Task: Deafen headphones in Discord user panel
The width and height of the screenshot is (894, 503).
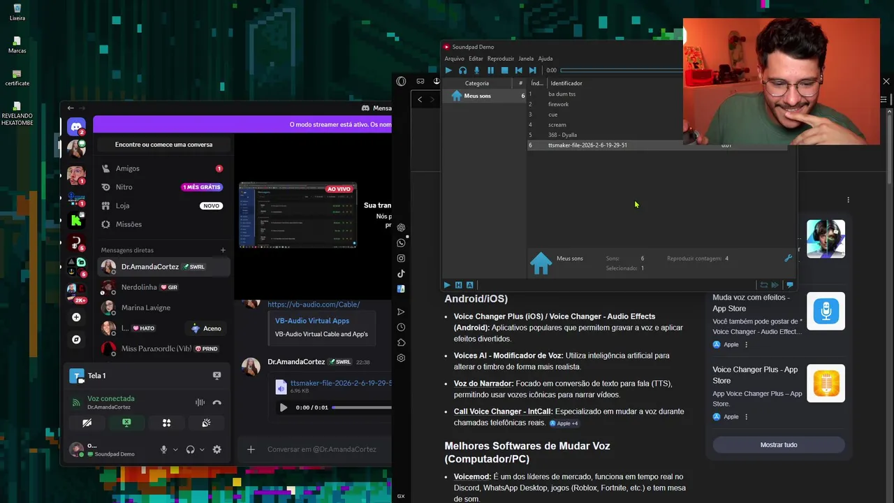Action: (x=190, y=450)
